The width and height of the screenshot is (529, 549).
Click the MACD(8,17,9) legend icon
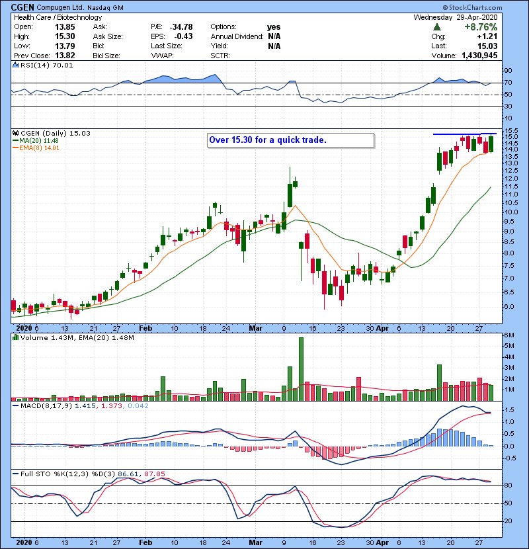[x=15, y=405]
